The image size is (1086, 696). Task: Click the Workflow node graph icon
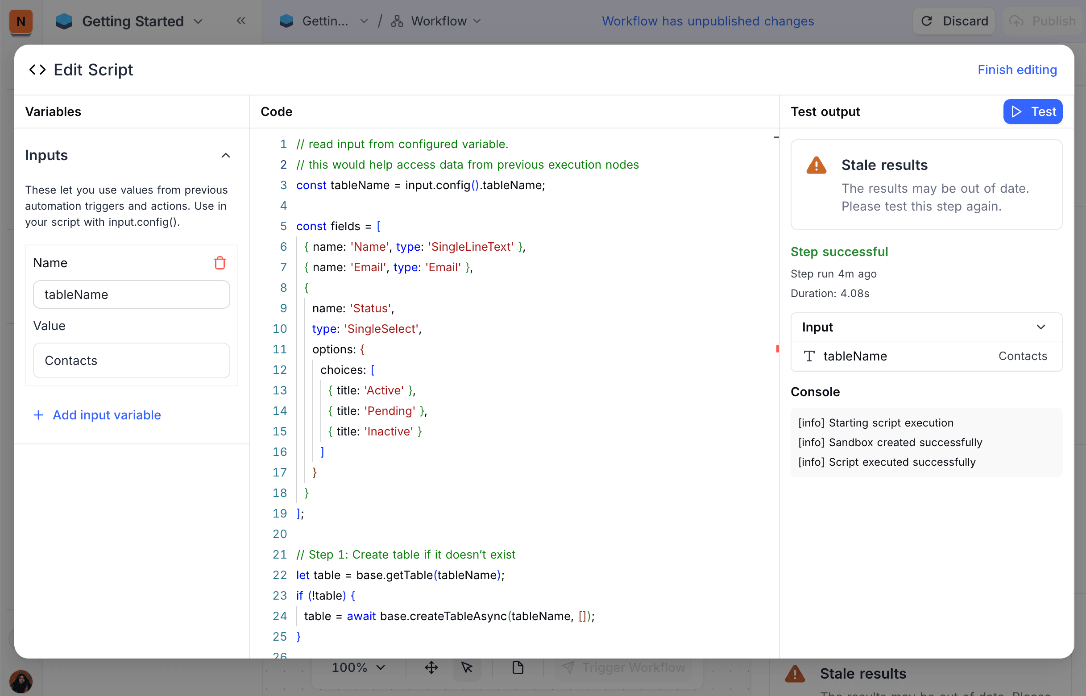pyautogui.click(x=397, y=21)
